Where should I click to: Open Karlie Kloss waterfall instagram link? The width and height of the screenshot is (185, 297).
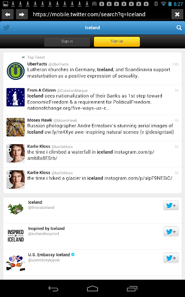[x=91, y=155]
